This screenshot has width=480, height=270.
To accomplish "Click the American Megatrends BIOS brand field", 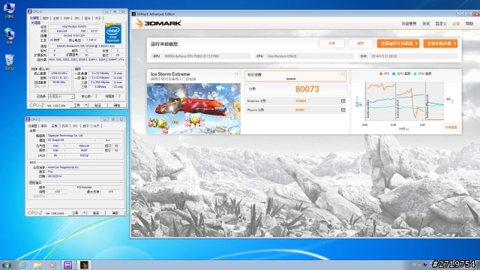I will click(84, 167).
